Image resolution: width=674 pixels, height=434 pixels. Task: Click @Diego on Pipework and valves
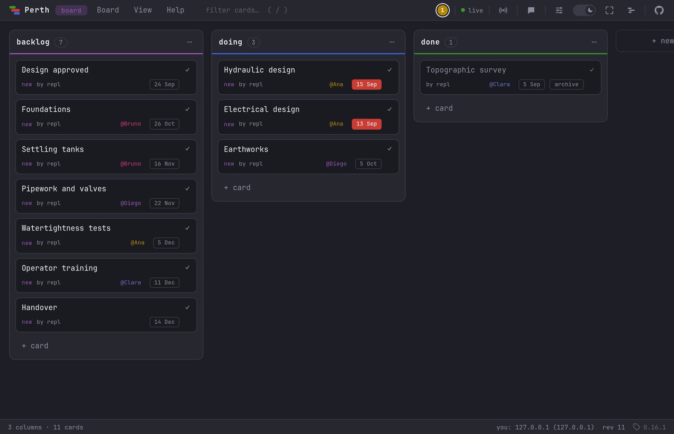pos(130,203)
